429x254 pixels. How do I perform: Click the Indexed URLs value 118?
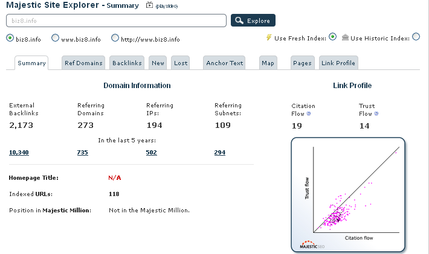click(114, 194)
